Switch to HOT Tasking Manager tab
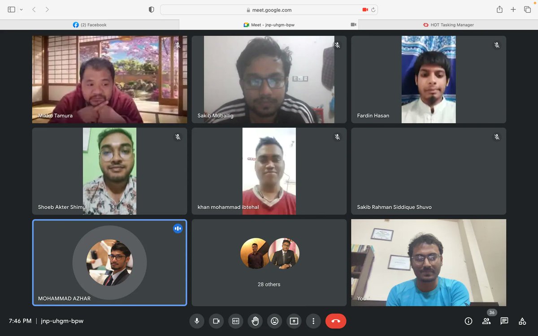The image size is (538, 336). pos(448,25)
